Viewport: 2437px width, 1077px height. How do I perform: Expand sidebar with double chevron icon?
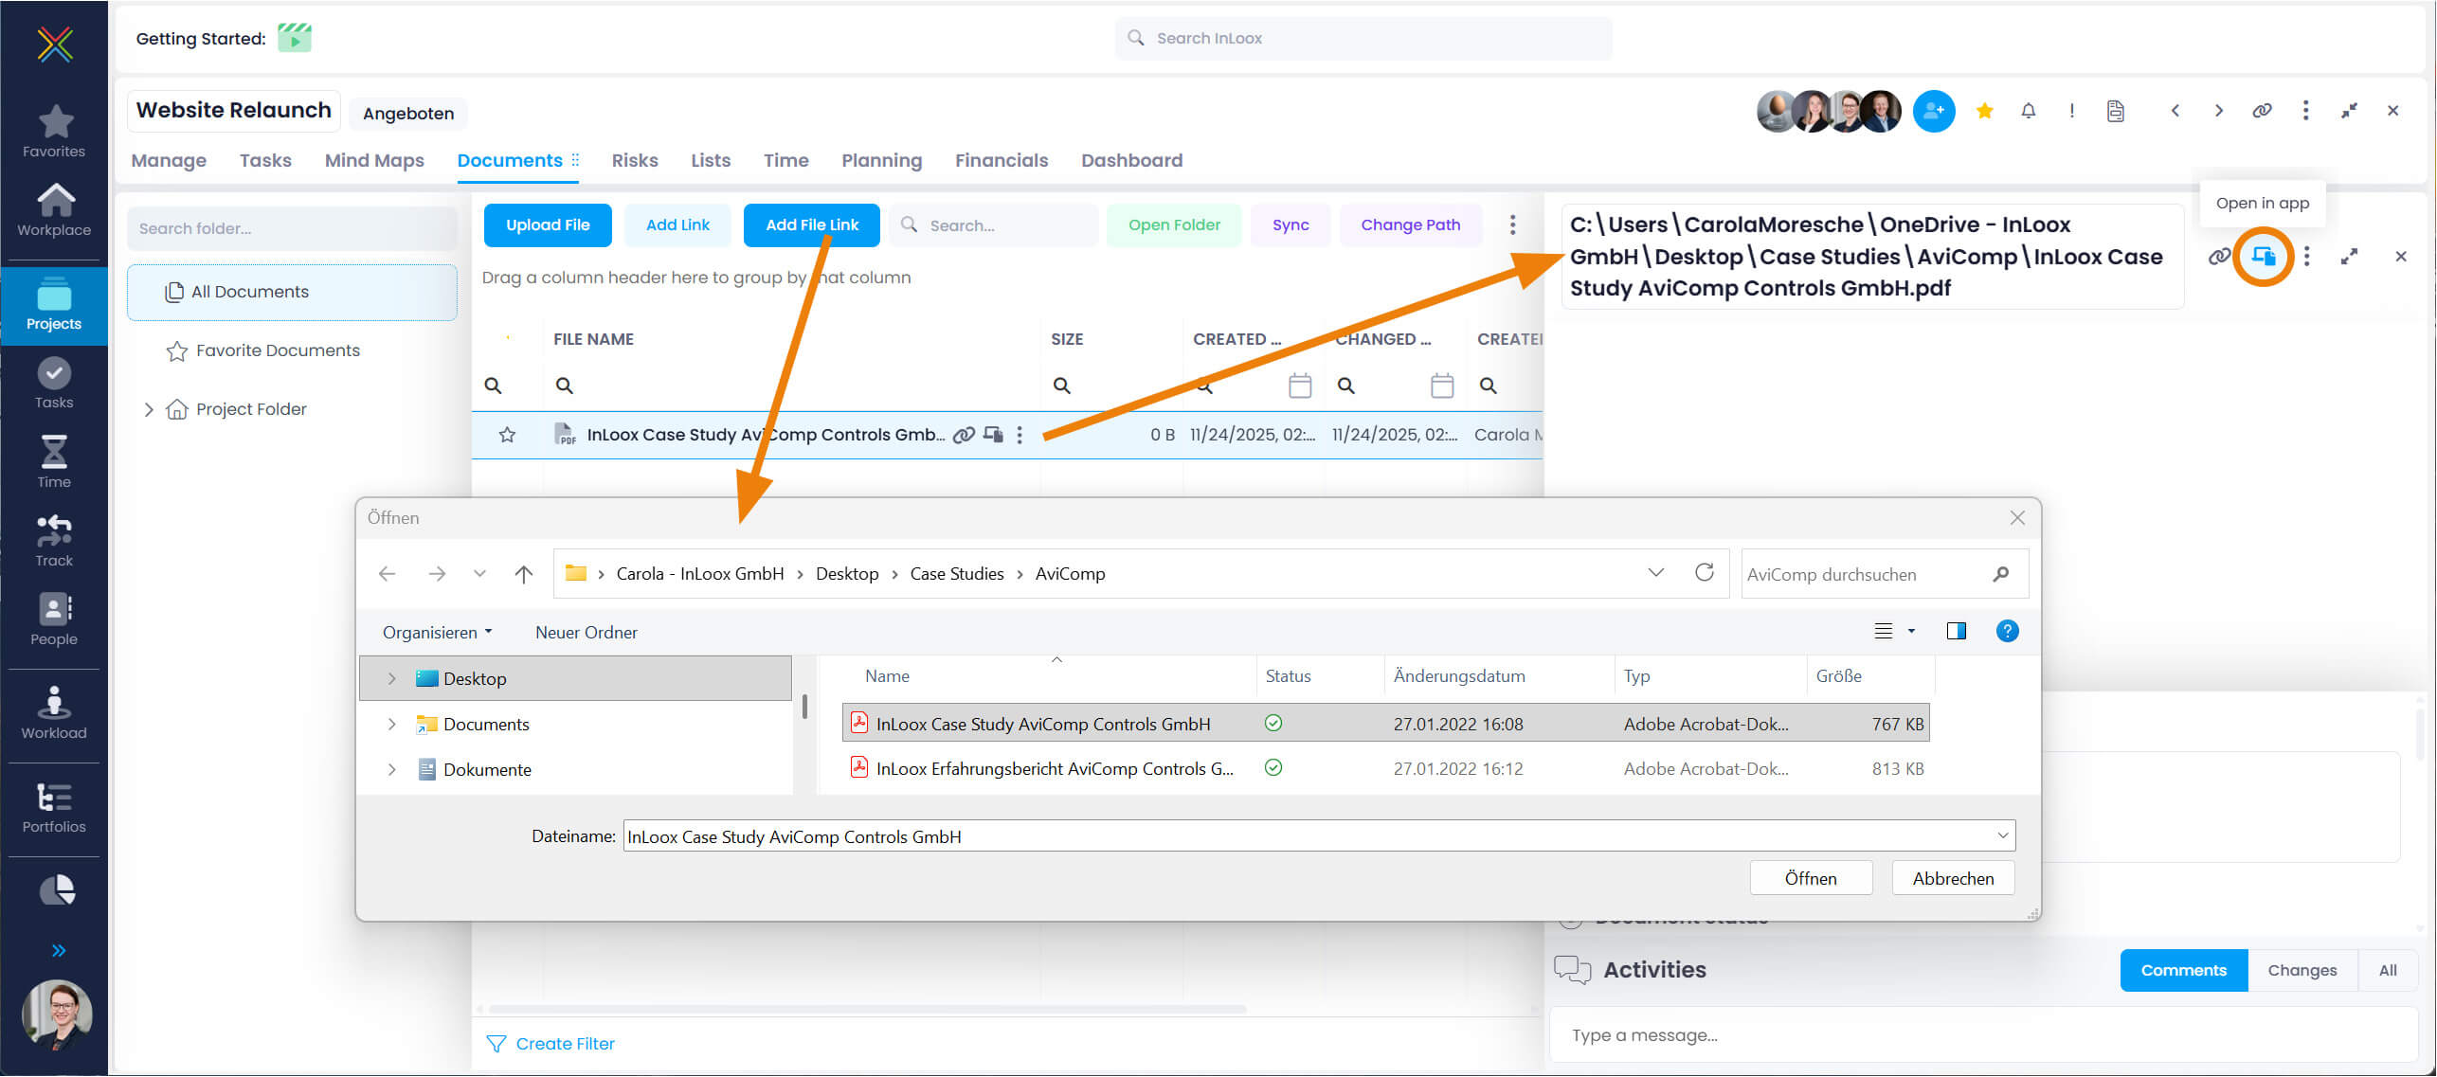coord(58,950)
